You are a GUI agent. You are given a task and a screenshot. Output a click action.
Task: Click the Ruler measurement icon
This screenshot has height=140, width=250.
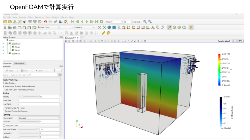103,33
